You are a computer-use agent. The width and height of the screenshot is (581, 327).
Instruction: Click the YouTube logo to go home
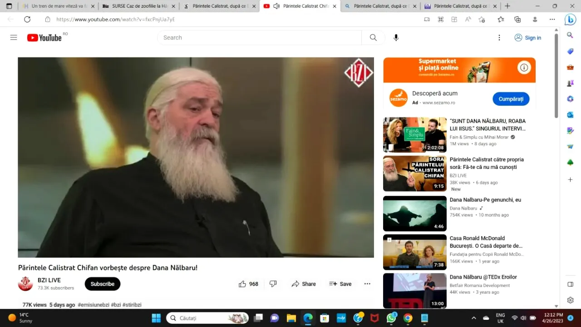(44, 38)
